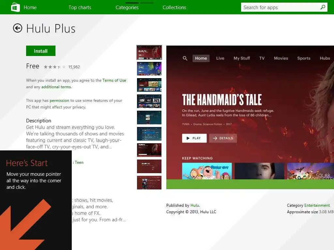
Task: Click the back arrow beside Hulu Plus
Action: tap(18, 28)
